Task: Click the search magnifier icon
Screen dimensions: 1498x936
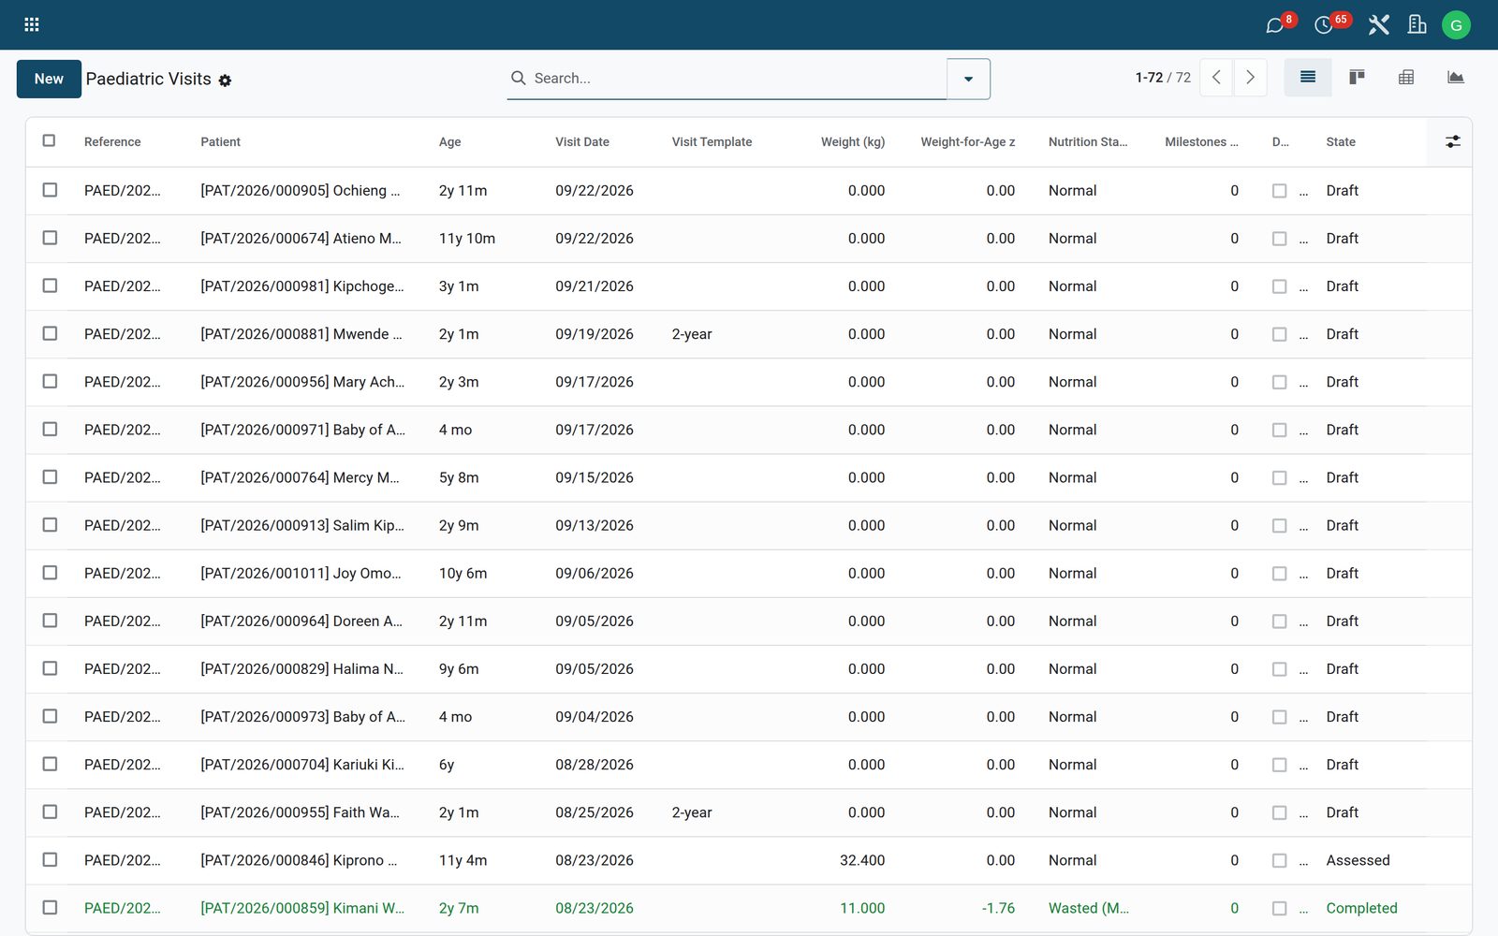Action: [518, 78]
